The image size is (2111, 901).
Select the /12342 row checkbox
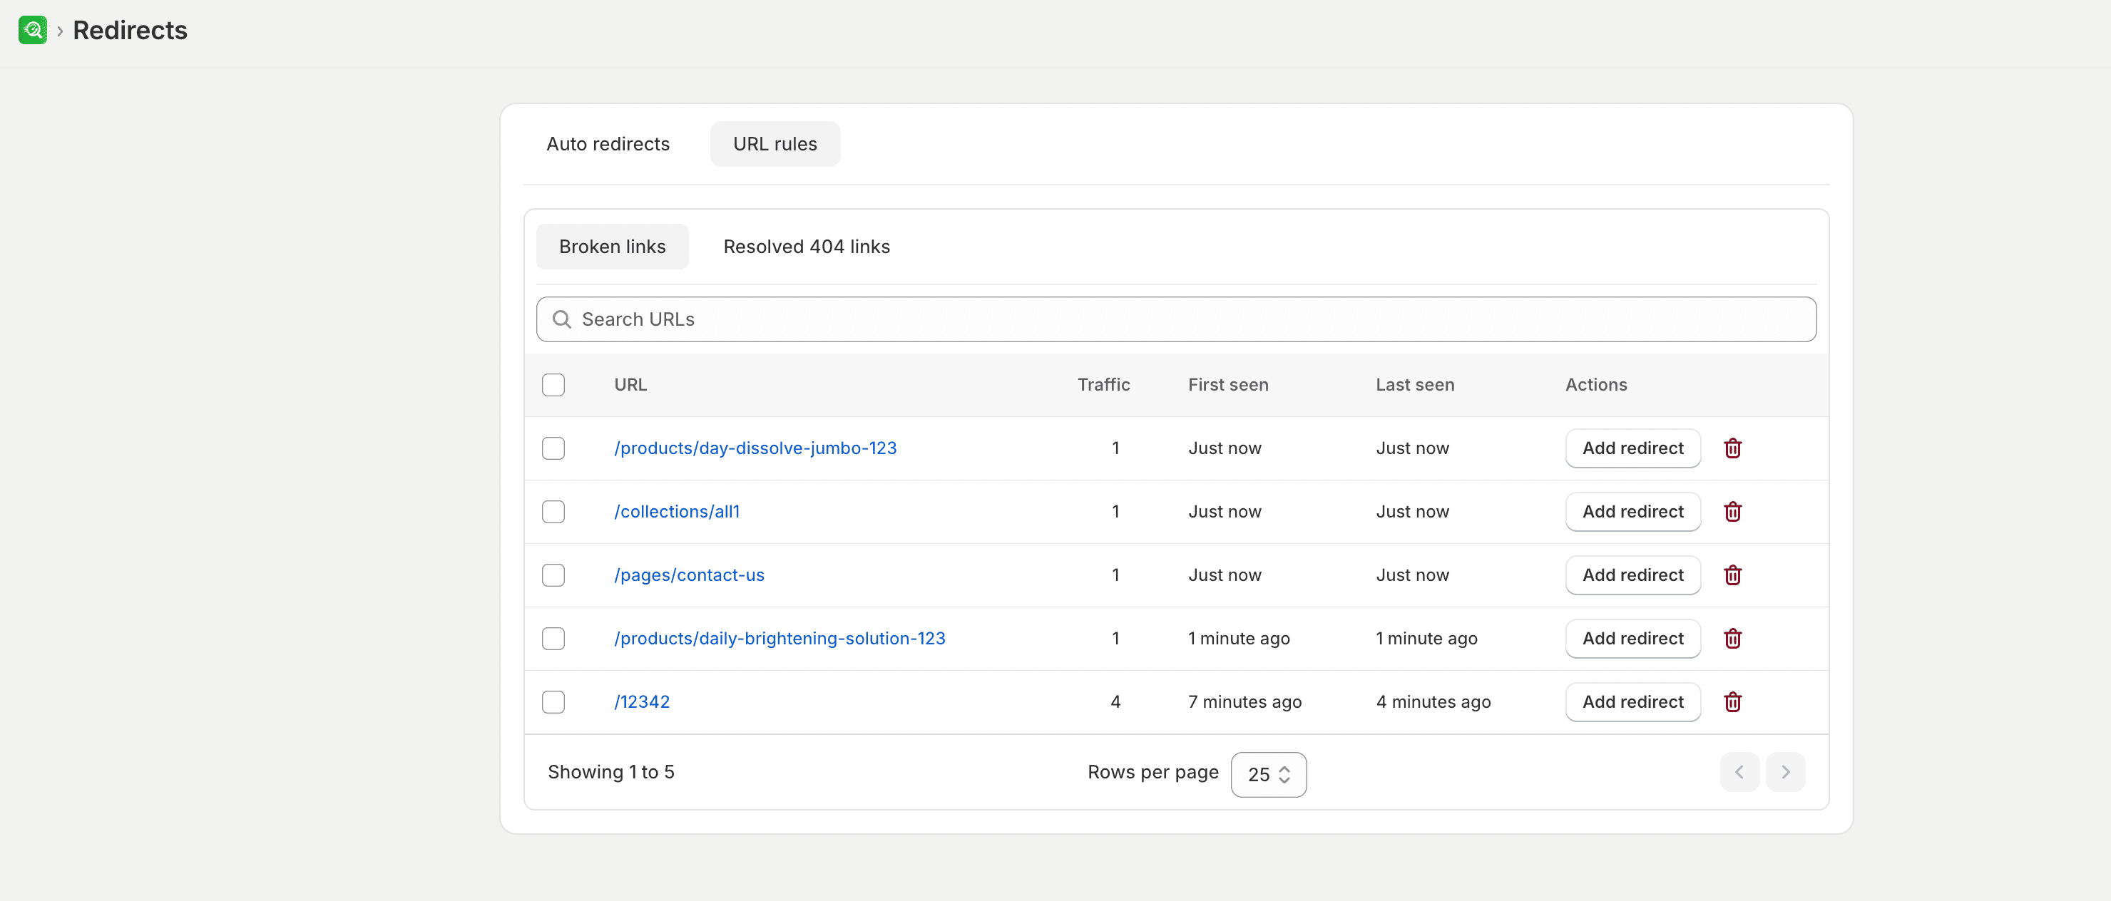pos(553,702)
